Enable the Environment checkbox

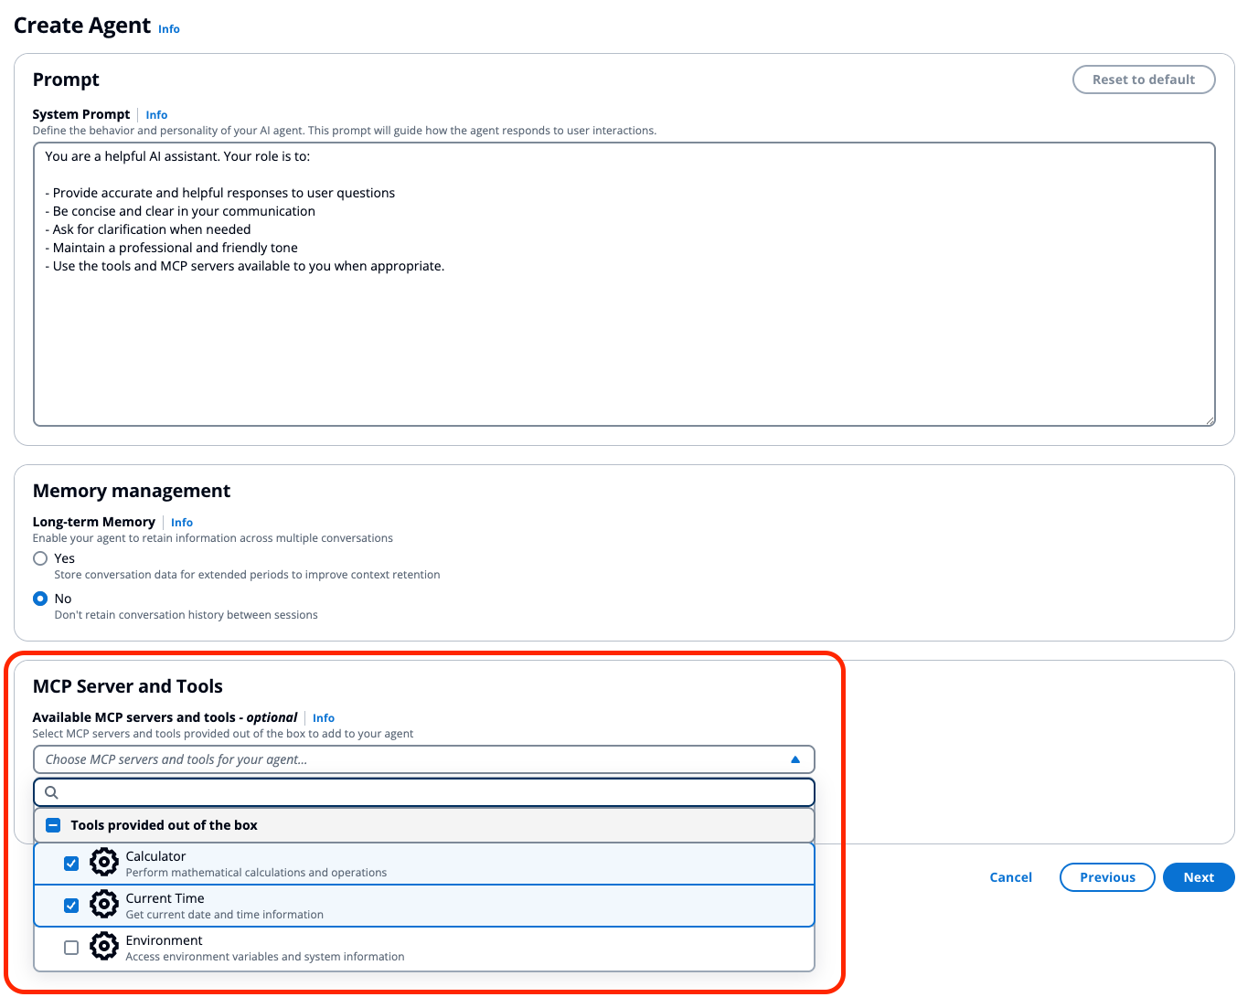tap(71, 948)
